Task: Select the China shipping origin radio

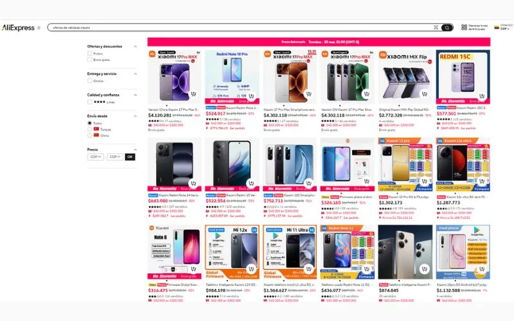Action: [x=89, y=135]
